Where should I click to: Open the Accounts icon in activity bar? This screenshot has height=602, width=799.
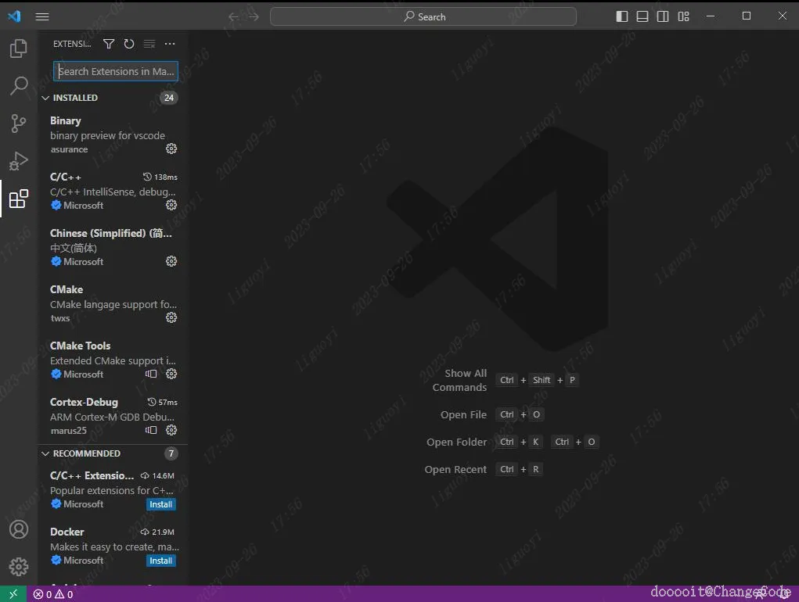[x=18, y=529]
